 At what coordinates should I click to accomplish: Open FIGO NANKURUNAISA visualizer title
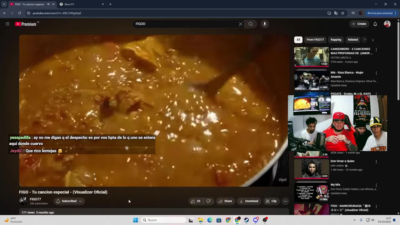pos(350,208)
